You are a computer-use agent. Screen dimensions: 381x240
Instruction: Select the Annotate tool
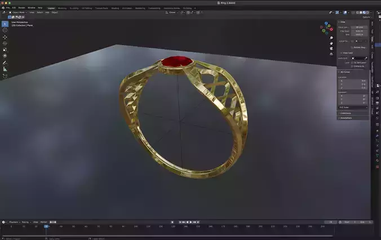[x=5, y=63]
